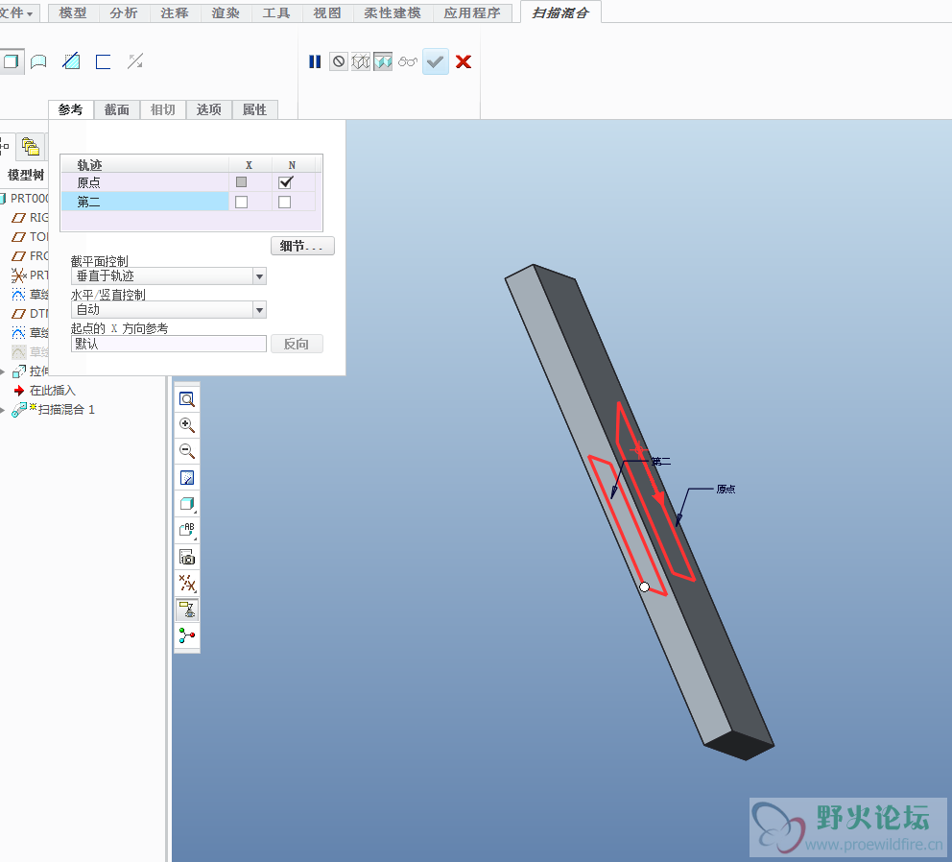Viewport: 952px width, 862px height.
Task: Select the unattached preview icon
Action: 361,61
